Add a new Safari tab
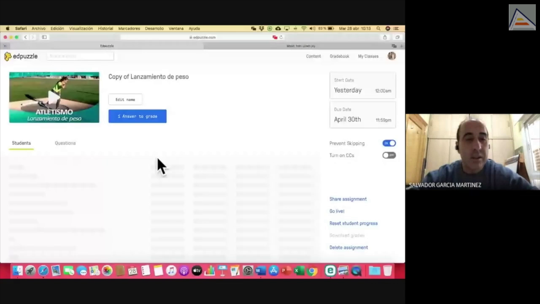 pos(402,46)
